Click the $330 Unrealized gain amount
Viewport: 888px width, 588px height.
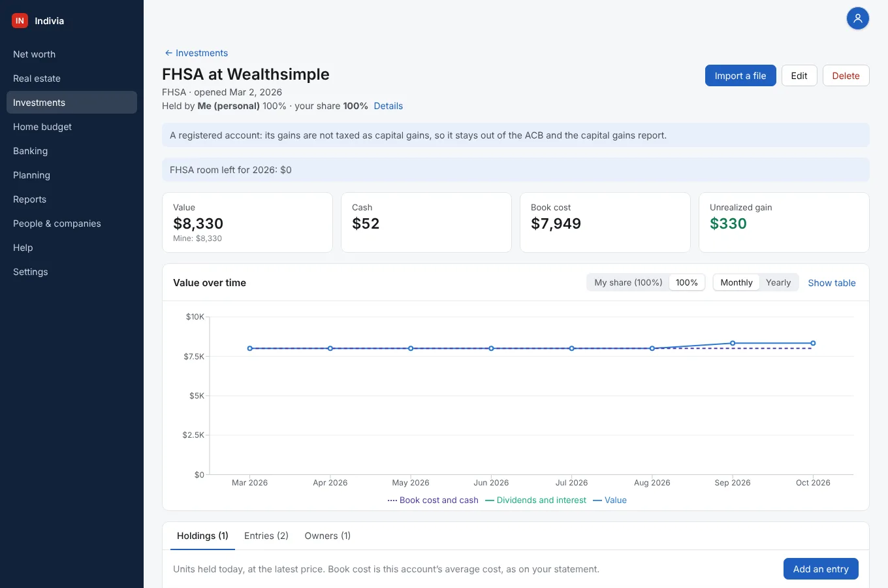[728, 223]
